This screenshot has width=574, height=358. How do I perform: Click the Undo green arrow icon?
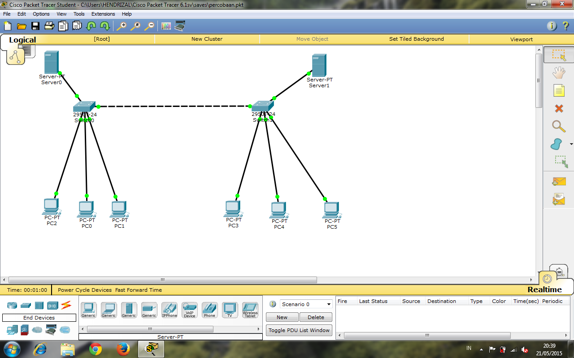coord(91,26)
